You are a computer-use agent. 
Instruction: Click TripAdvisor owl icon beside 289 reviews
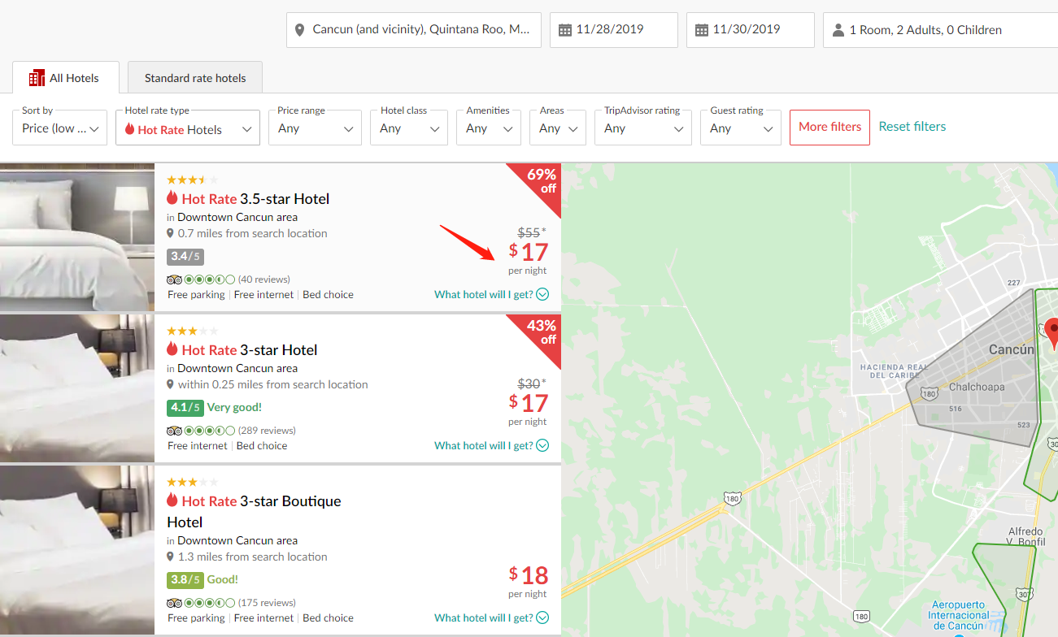pos(174,431)
